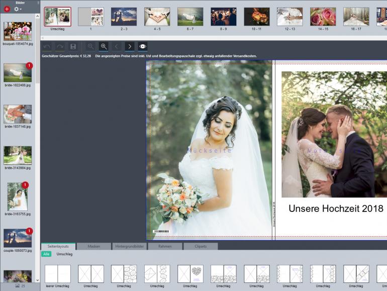The width and height of the screenshot is (387, 291).
Task: Select pages 16 - 17 thumbnail
Action: pos(356,17)
